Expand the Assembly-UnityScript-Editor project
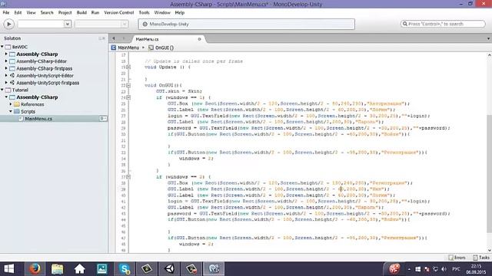The height and width of the screenshot is (276, 492). [6, 75]
